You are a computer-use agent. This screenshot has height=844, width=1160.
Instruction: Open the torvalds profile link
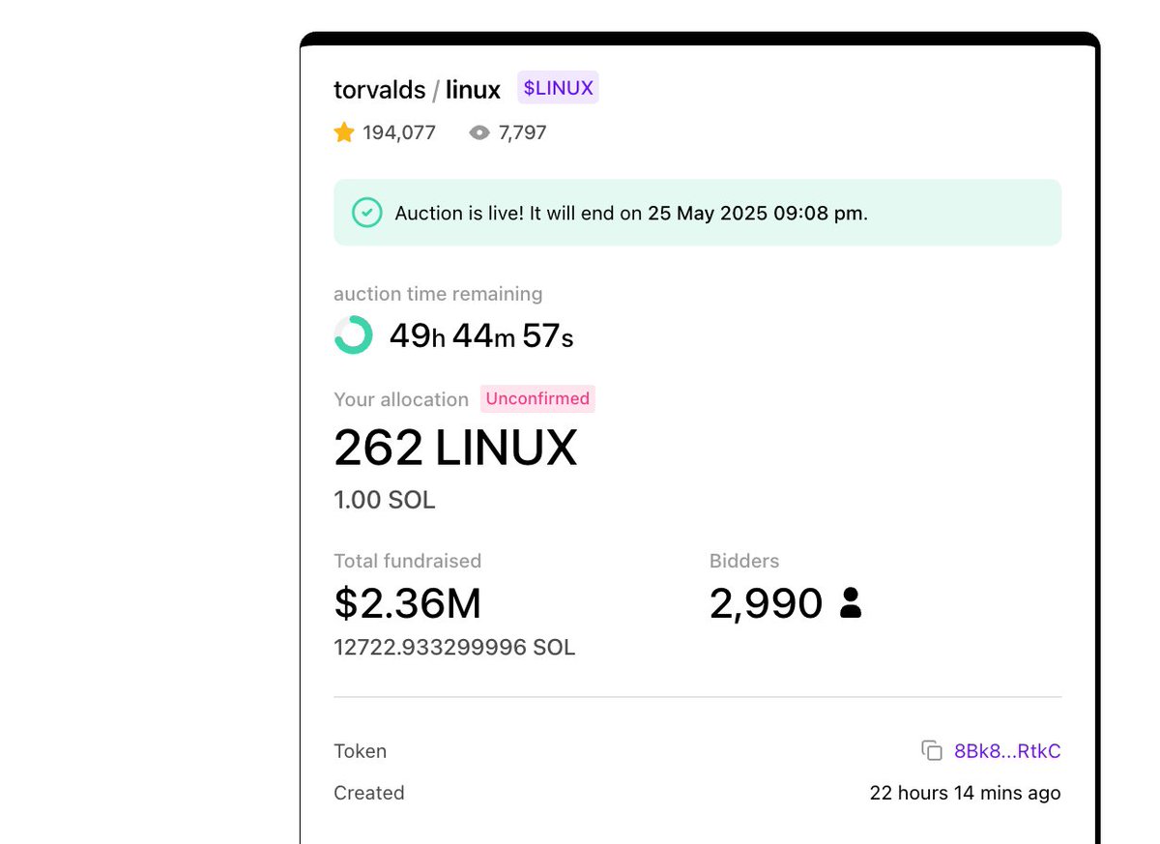point(379,89)
